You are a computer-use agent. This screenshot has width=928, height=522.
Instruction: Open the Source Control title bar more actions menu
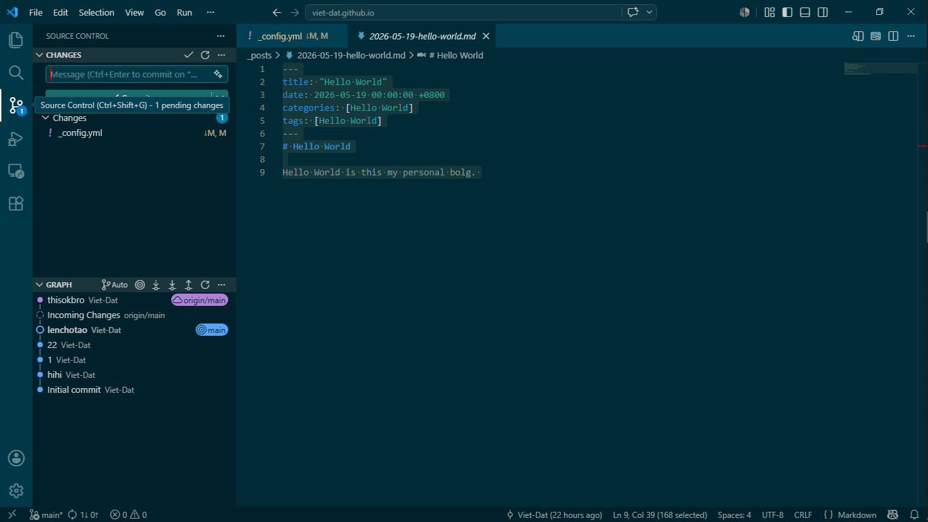[x=221, y=36]
